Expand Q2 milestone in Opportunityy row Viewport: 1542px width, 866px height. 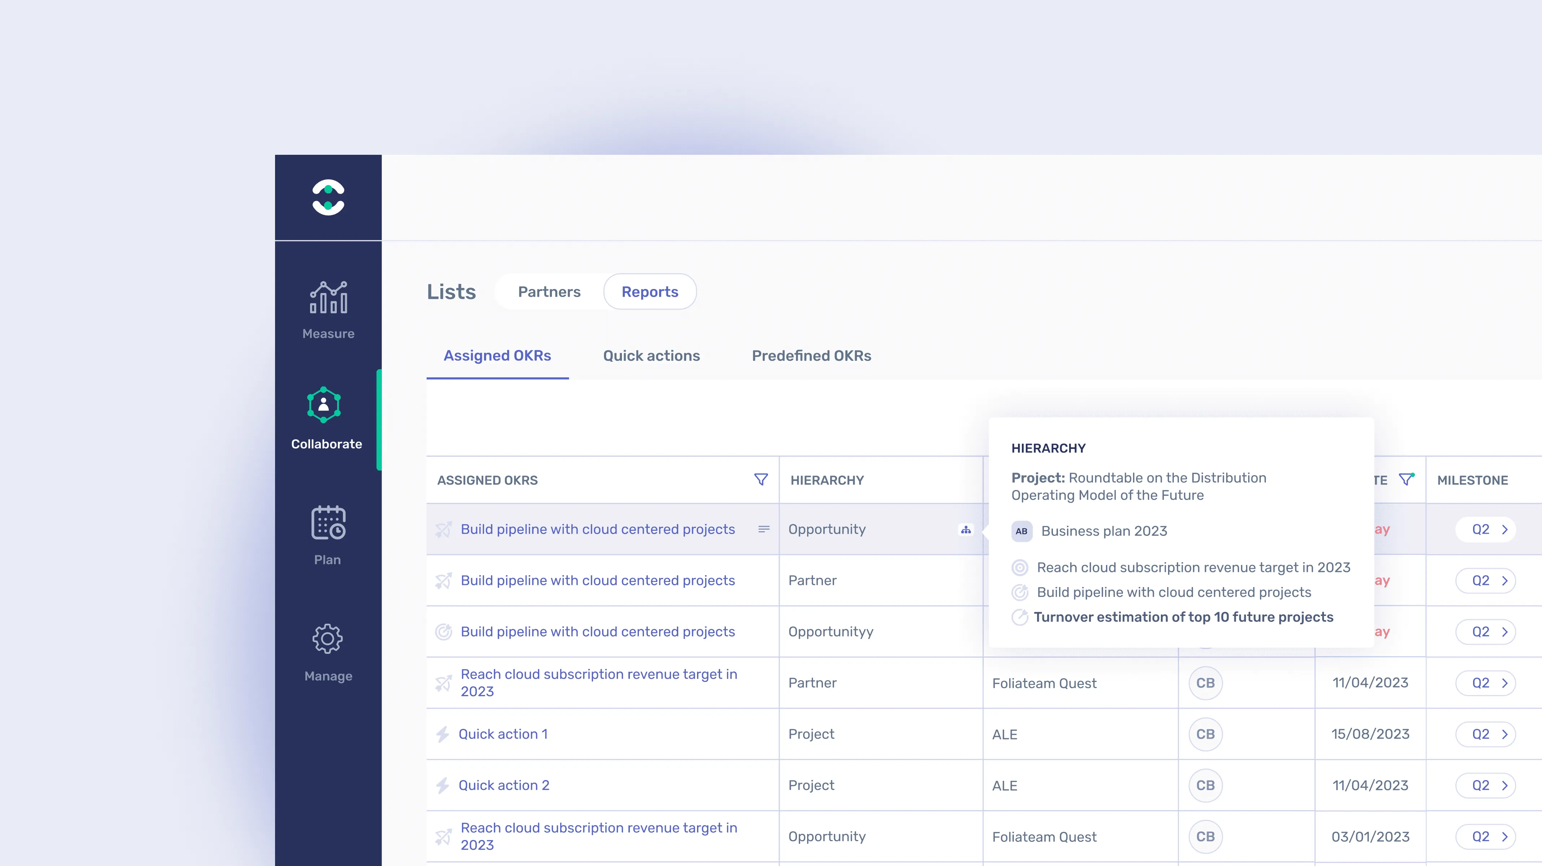[1486, 632]
